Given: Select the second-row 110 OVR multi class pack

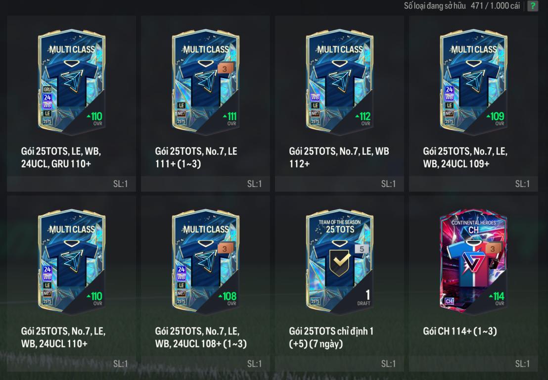Looking at the screenshot, I should (x=72, y=262).
